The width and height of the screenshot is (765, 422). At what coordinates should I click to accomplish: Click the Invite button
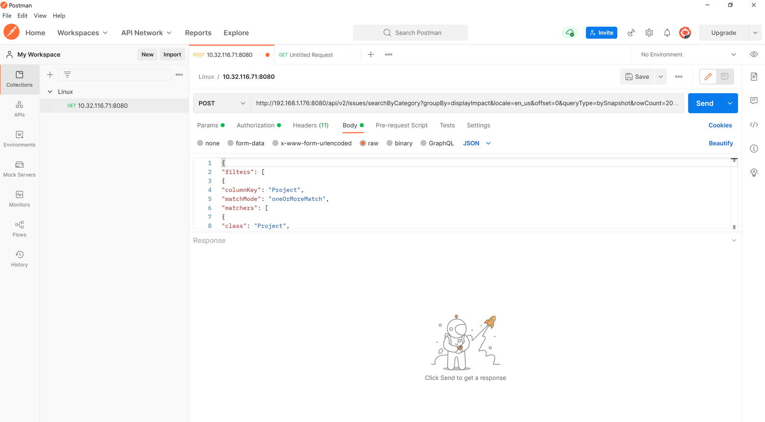[x=601, y=33]
